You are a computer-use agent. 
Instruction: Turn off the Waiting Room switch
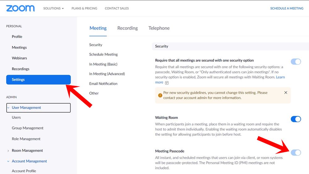click(296, 119)
